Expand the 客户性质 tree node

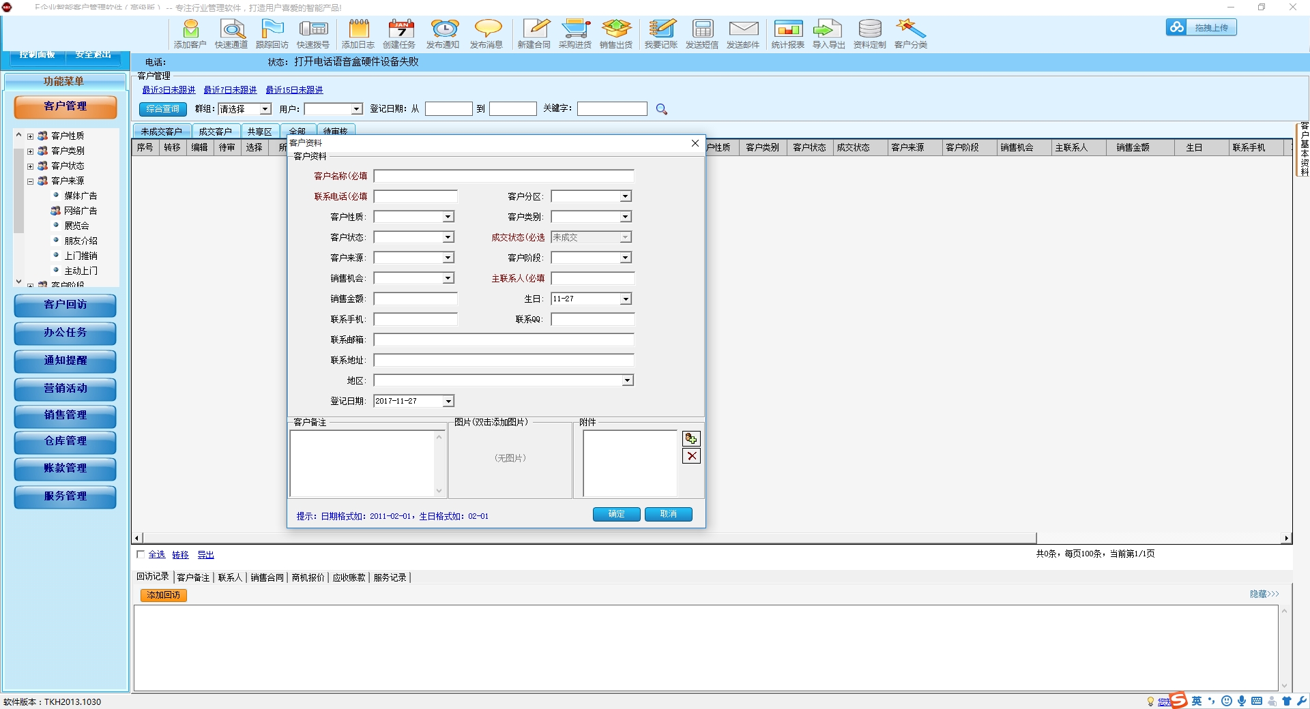[x=31, y=136]
